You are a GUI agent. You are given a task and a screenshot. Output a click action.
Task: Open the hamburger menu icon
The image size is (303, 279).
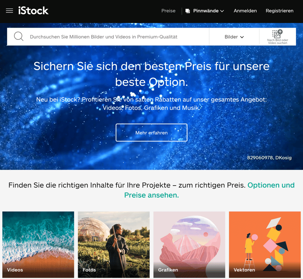click(x=9, y=11)
